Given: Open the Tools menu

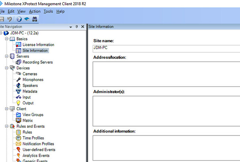Looking at the screenshot, I should (x=48, y=11).
